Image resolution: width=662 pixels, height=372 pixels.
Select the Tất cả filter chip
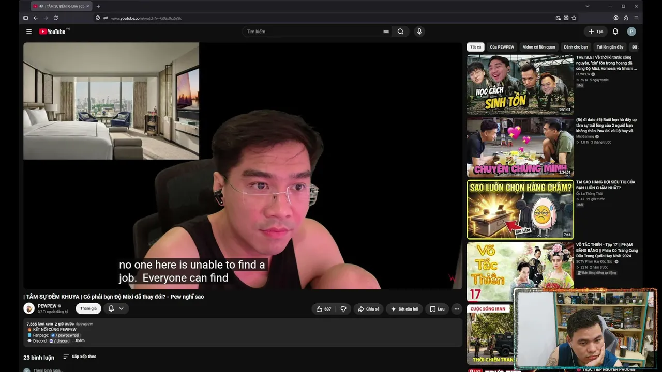coord(476,47)
